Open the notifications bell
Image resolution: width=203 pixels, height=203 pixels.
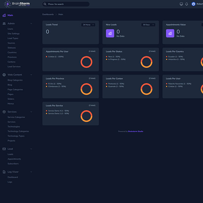(186, 4)
